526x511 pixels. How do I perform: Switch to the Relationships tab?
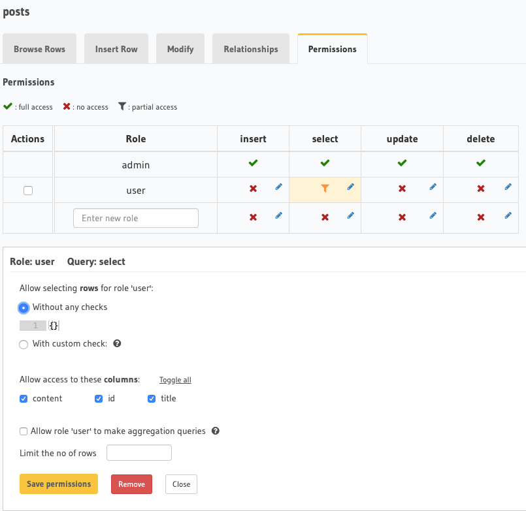pos(251,49)
